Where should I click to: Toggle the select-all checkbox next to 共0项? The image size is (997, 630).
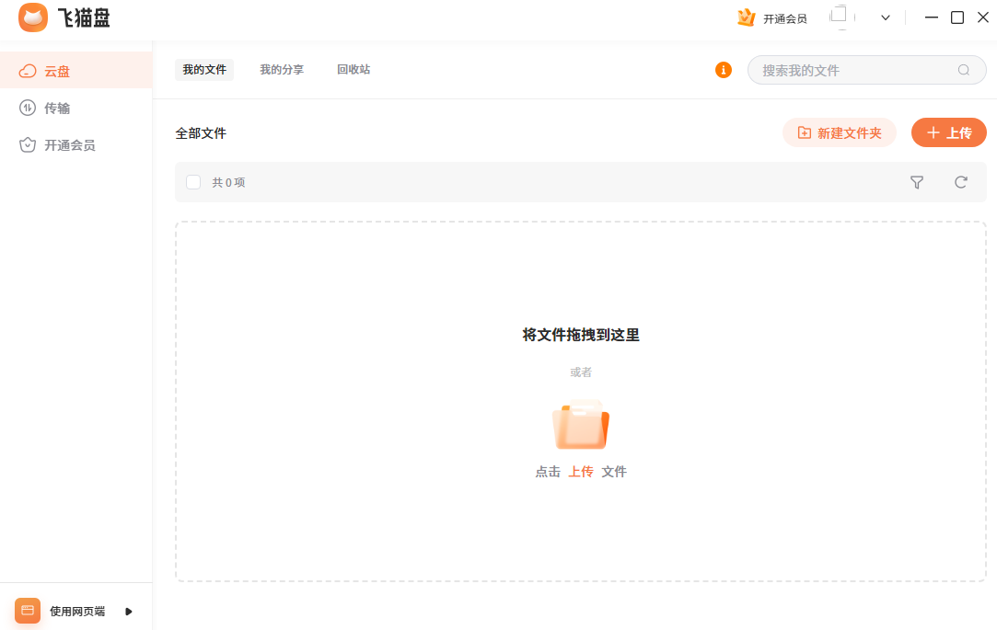(x=193, y=182)
